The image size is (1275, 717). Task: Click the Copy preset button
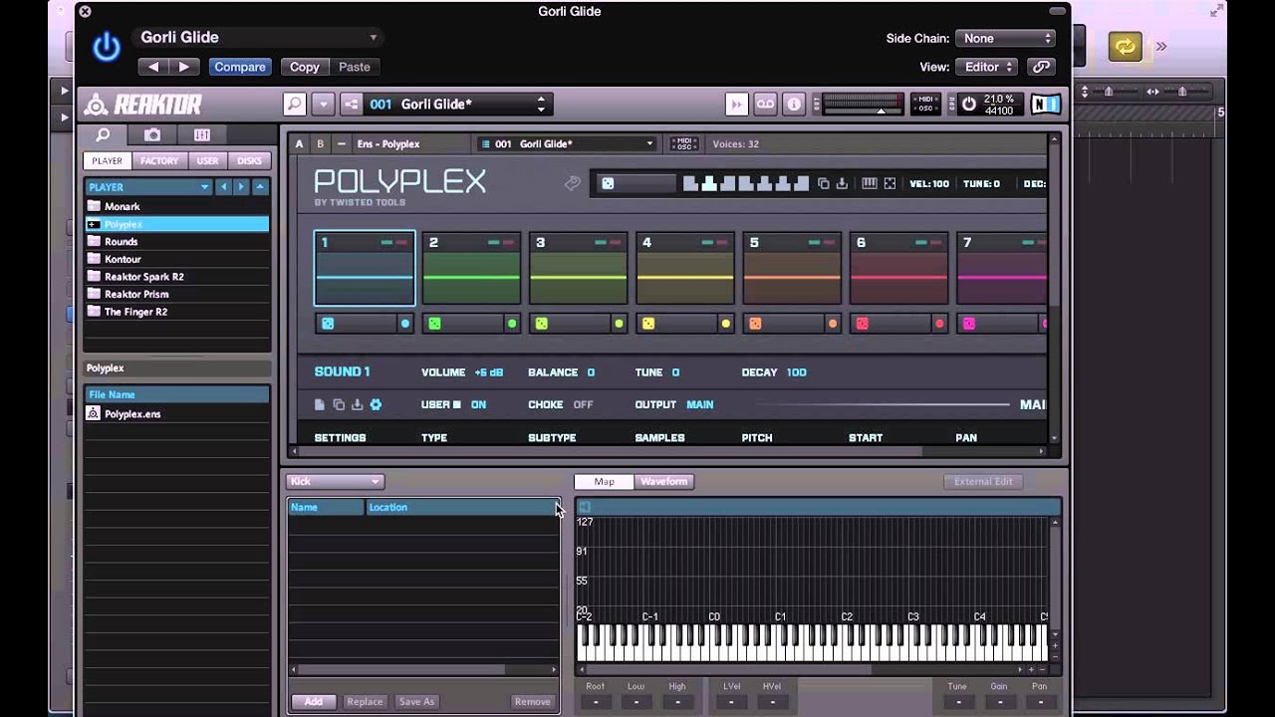click(x=304, y=67)
